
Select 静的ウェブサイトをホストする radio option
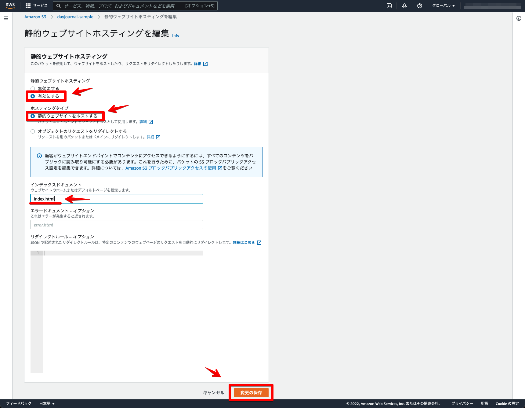pos(33,116)
